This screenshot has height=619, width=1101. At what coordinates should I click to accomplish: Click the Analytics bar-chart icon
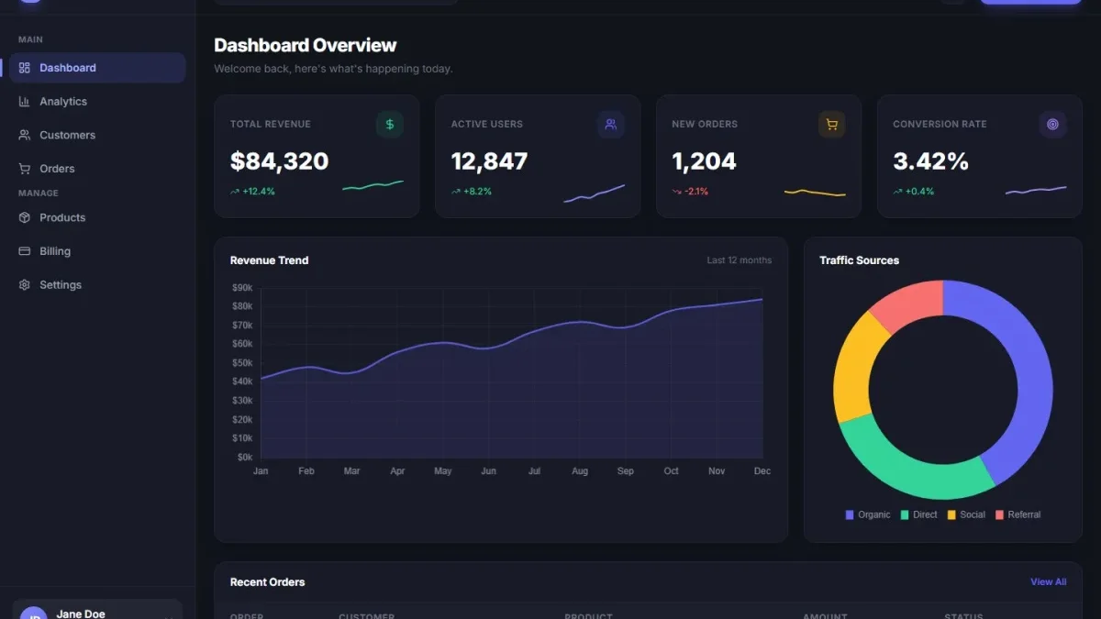25,102
